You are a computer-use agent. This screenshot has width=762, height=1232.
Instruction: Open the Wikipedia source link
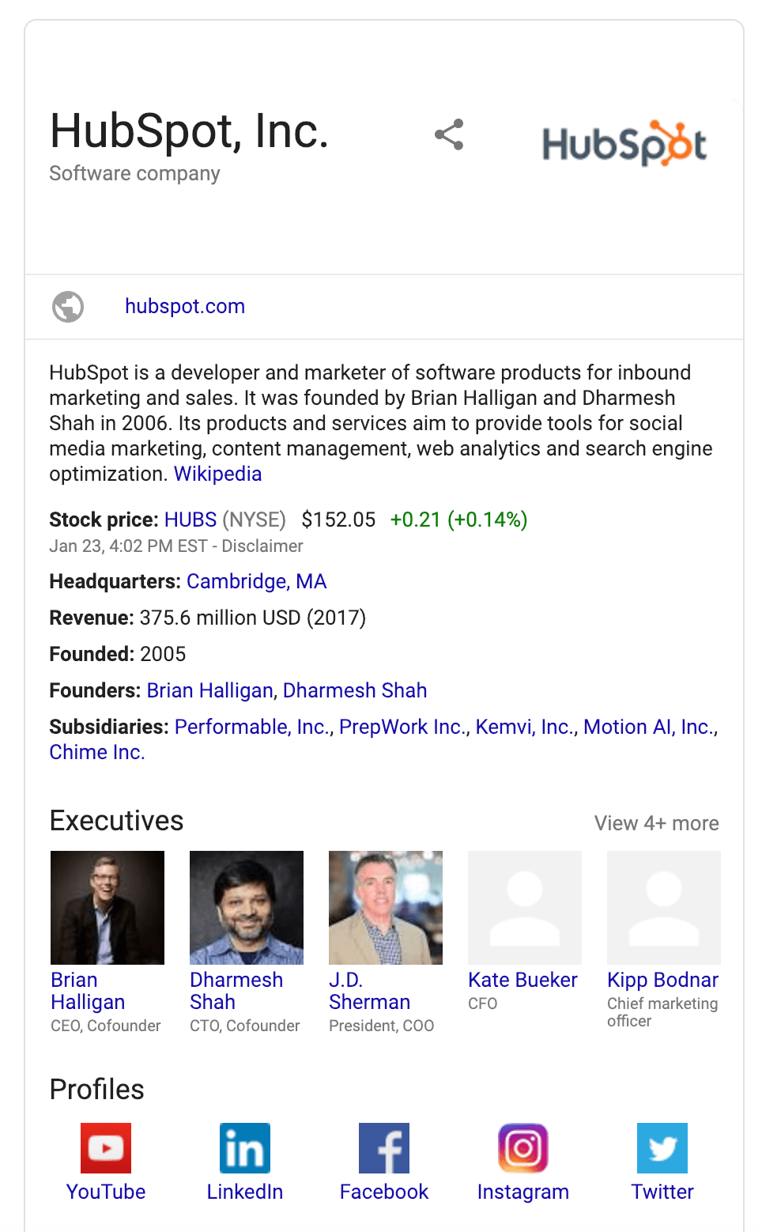[x=217, y=474]
